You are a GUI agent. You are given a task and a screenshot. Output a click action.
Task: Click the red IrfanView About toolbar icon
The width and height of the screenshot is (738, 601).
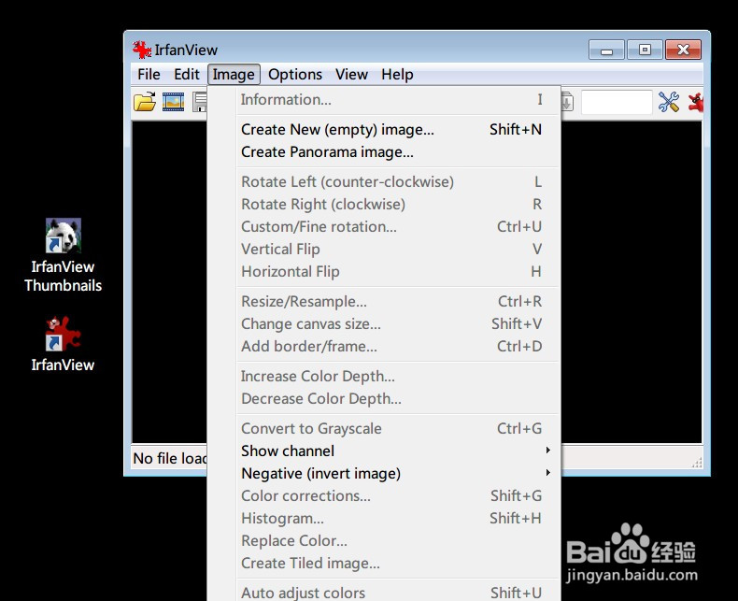[696, 102]
